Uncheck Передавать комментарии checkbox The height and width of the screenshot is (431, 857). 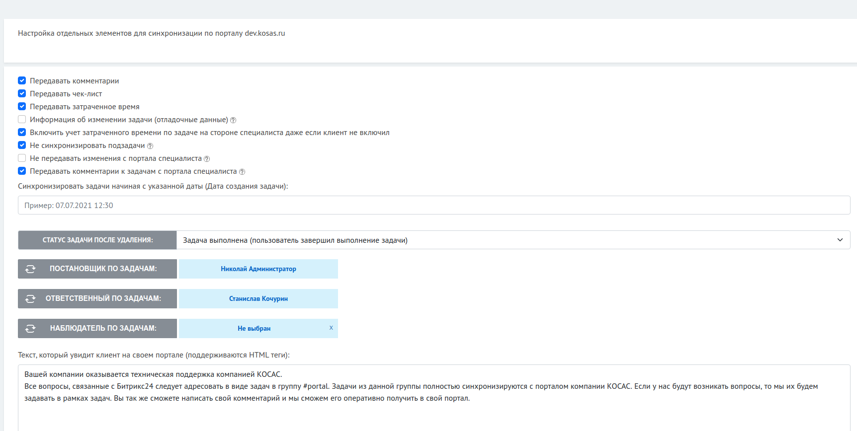(x=22, y=80)
